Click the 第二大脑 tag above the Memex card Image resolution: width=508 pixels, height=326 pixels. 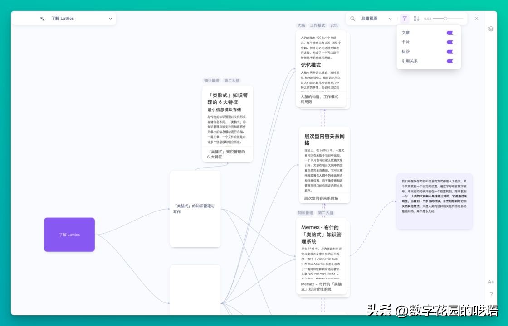[326, 212]
